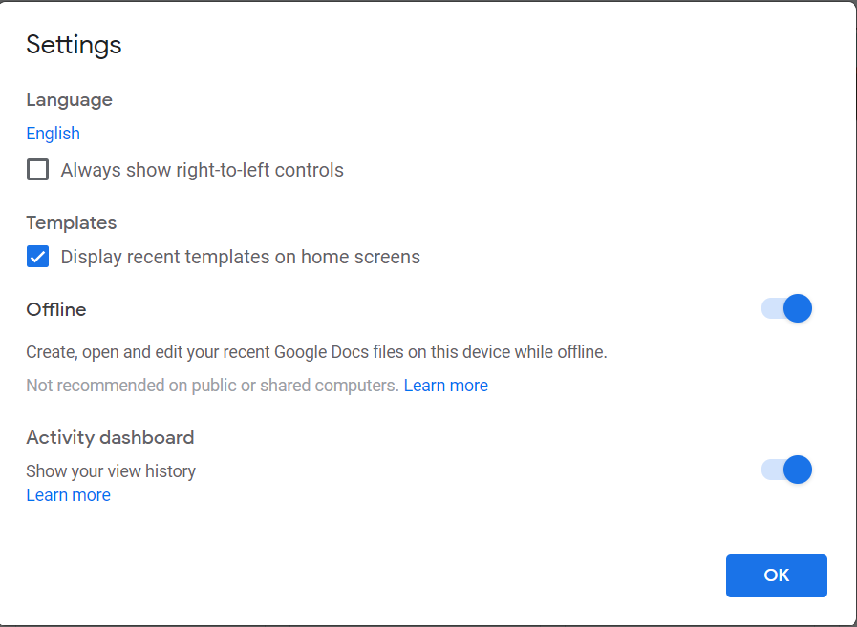The image size is (857, 627).
Task: Click the "Not recommended on public" warning text
Action: click(212, 386)
